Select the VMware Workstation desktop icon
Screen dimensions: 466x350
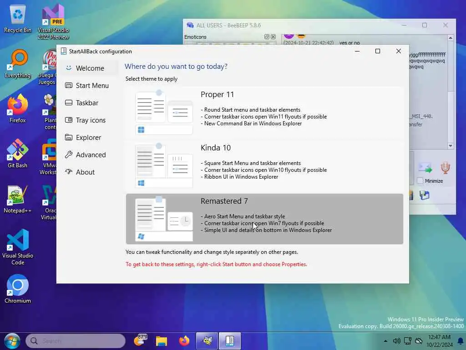(x=49, y=157)
